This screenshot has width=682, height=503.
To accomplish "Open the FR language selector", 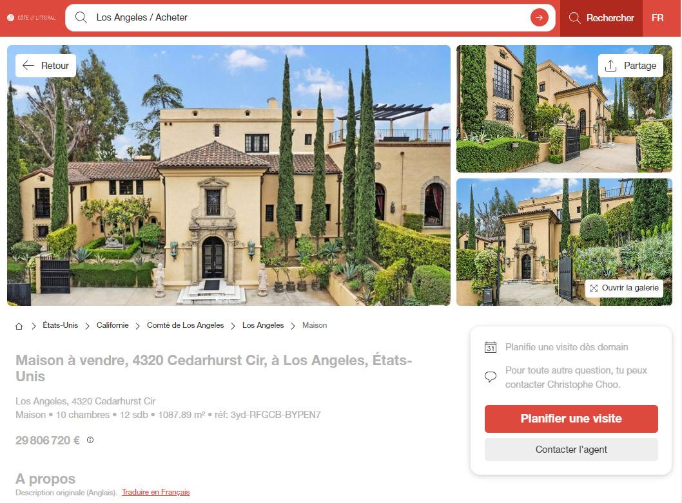I will pos(658,18).
